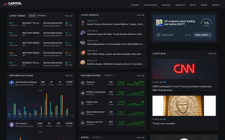This screenshot has width=225, height=140.
Task: Click View all in Latest Trades
Action: pos(68,16)
